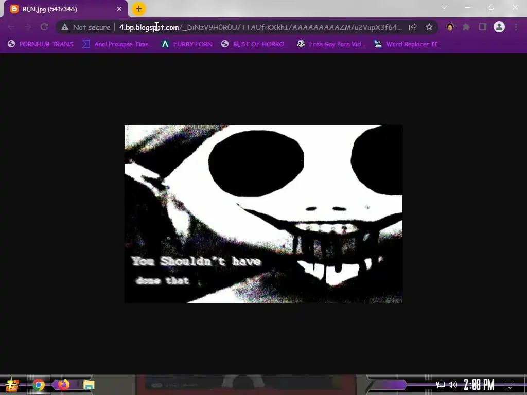Launch Firefox from the taskbar
The width and height of the screenshot is (527, 395).
pos(63,384)
